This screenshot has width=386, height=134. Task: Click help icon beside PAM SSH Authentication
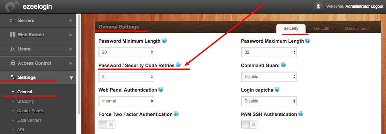(300, 114)
